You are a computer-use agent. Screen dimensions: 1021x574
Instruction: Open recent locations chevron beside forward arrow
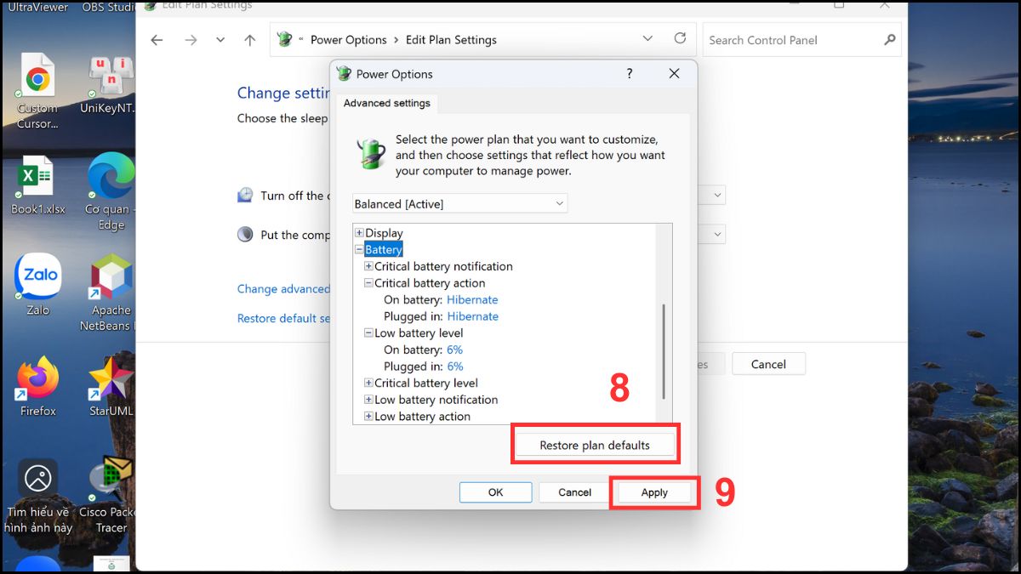220,40
